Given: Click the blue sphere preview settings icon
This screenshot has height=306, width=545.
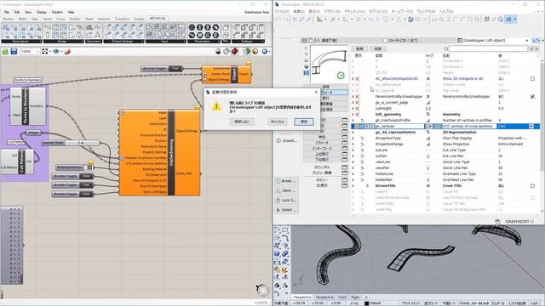Looking at the screenshot, I should (265, 51).
